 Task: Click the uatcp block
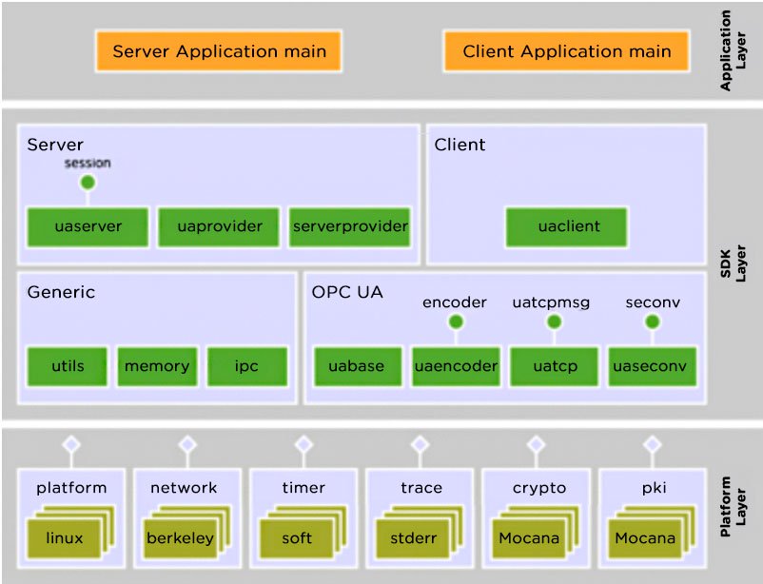click(555, 366)
